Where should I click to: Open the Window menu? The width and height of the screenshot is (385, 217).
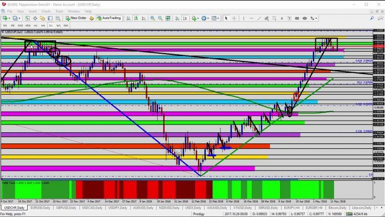[x=74, y=11]
